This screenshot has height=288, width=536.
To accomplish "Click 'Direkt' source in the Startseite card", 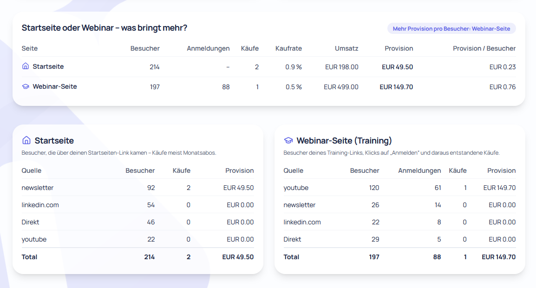I will pyautogui.click(x=31, y=222).
